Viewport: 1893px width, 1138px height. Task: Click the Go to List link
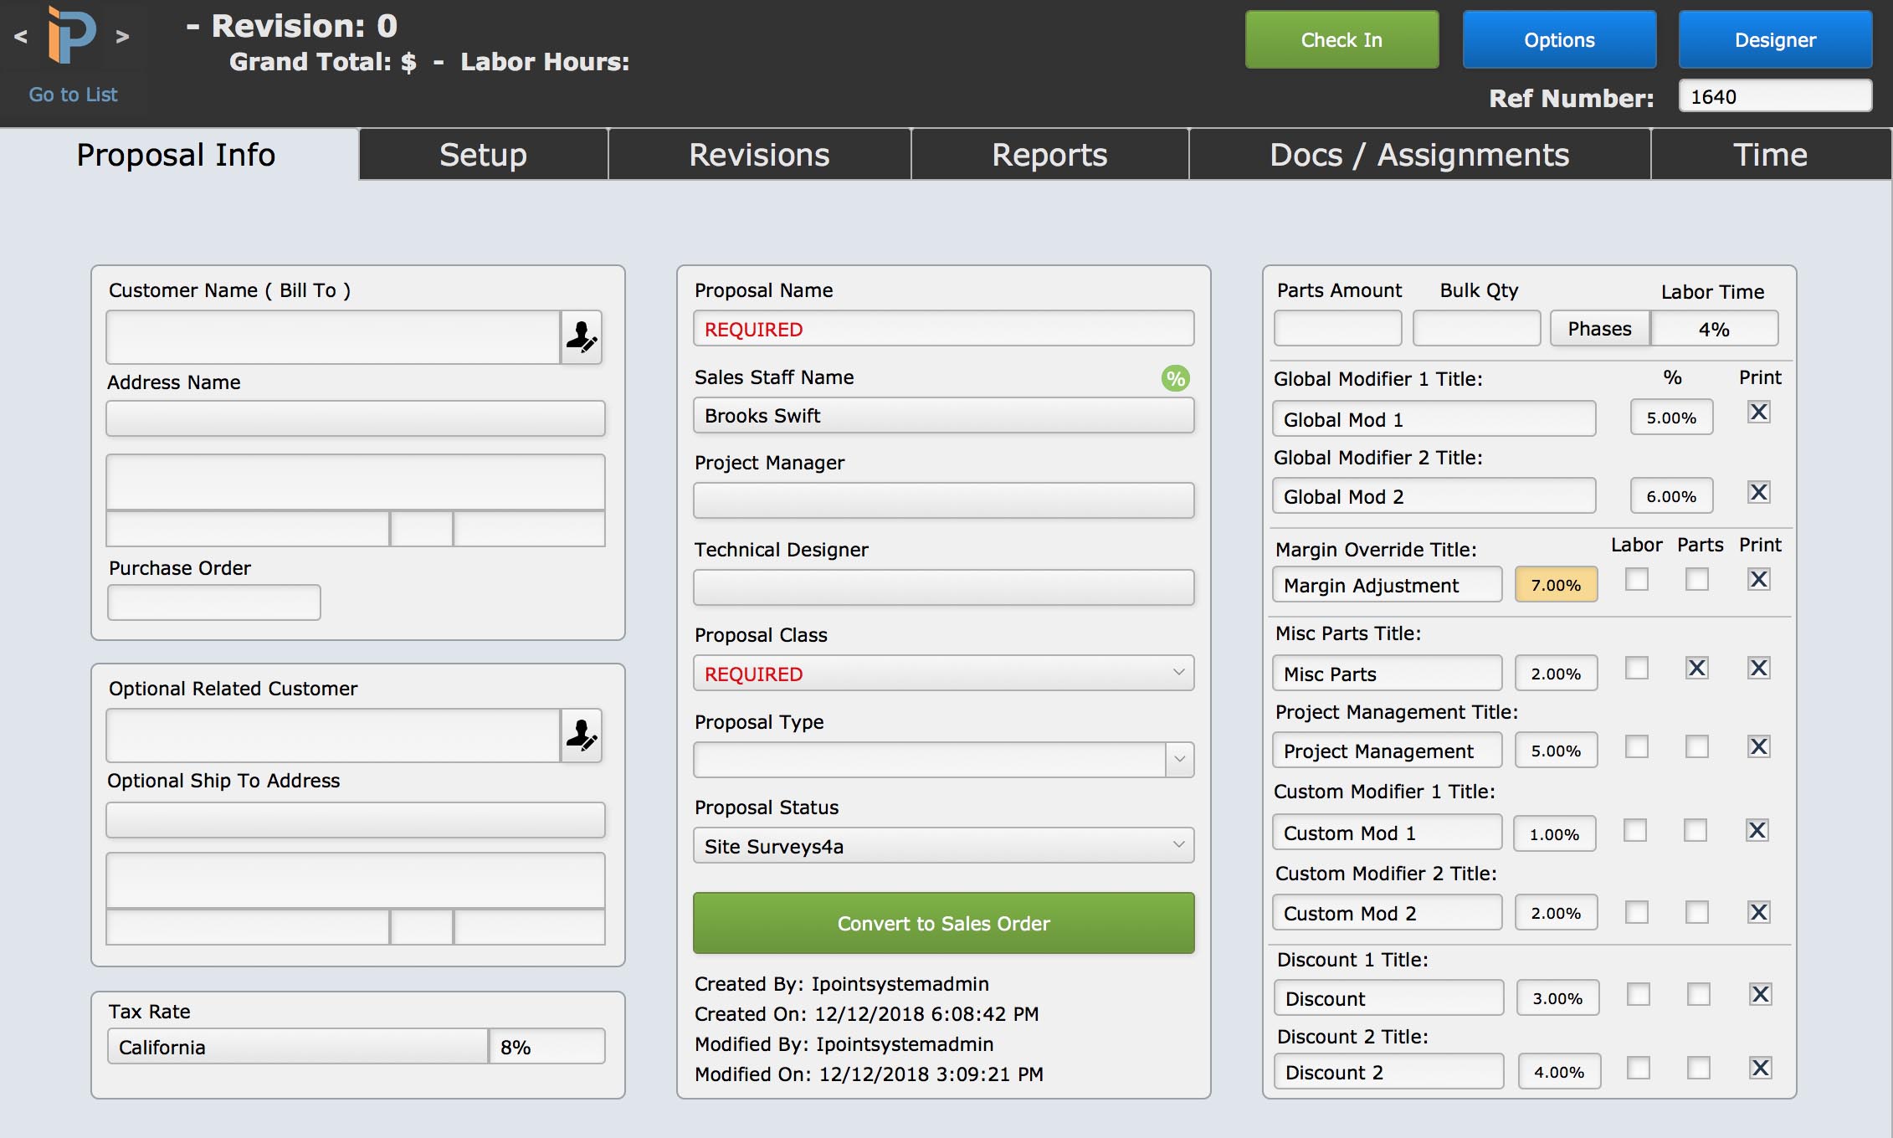point(73,95)
